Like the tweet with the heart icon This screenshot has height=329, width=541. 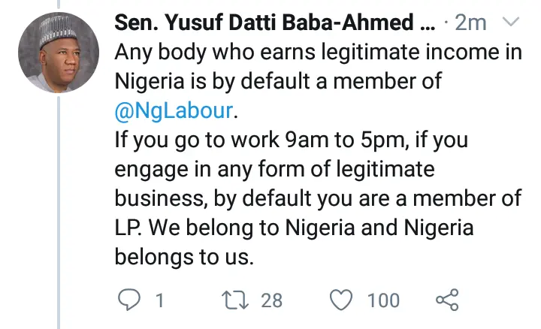tap(341, 300)
